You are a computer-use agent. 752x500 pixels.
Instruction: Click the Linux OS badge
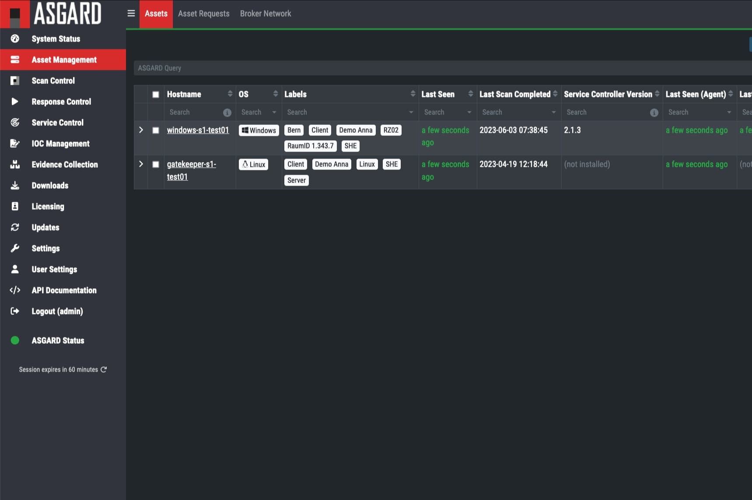253,165
